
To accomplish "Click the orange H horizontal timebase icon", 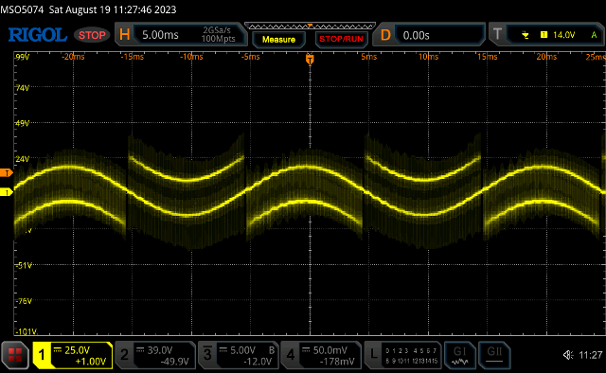I will (x=124, y=35).
